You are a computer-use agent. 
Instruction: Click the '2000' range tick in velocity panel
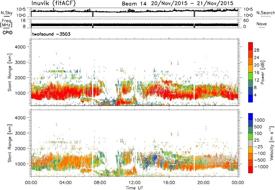(x=20, y=149)
